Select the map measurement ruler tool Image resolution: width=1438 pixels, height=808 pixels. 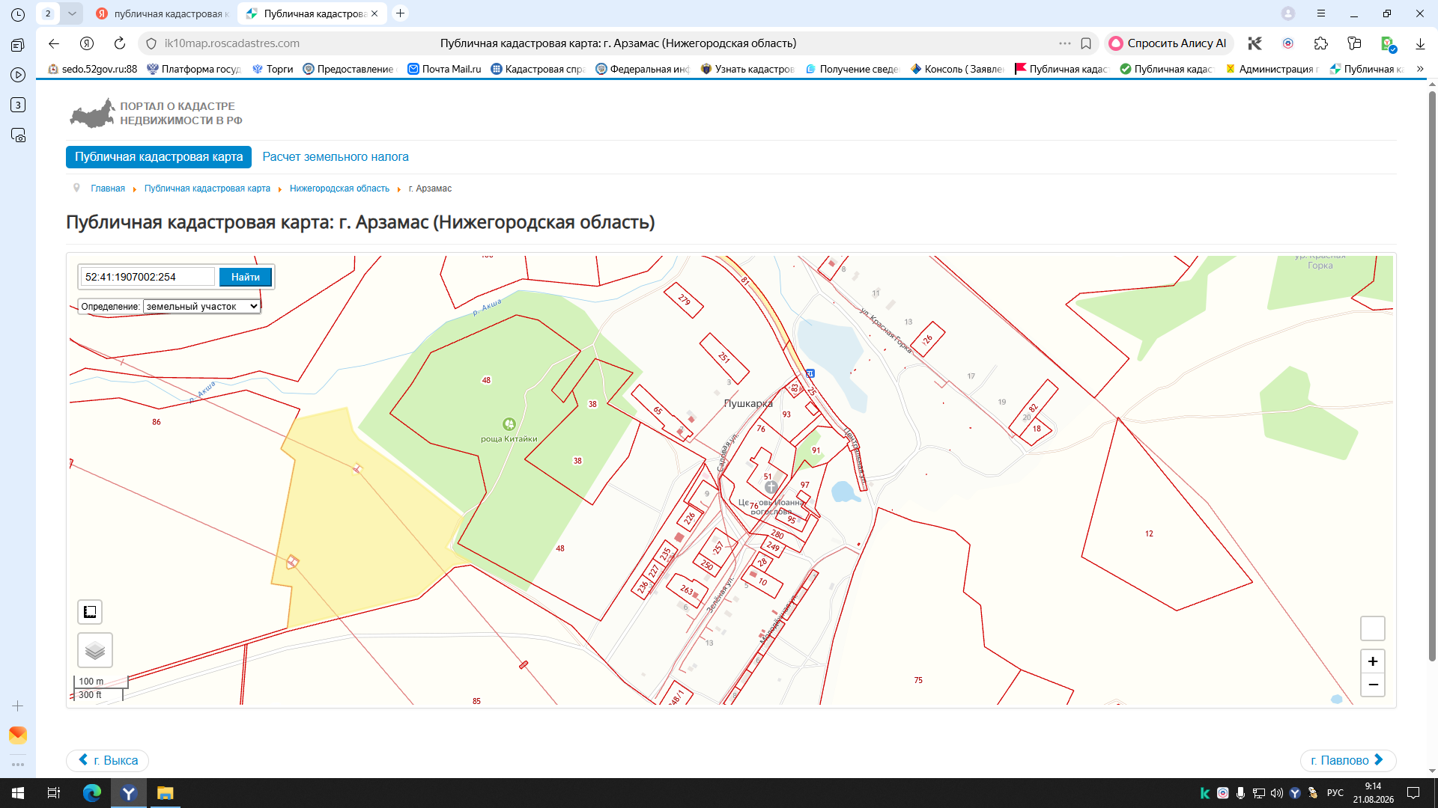click(x=90, y=612)
